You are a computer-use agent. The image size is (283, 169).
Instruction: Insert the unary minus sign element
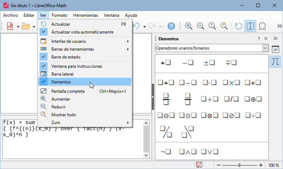point(188,63)
